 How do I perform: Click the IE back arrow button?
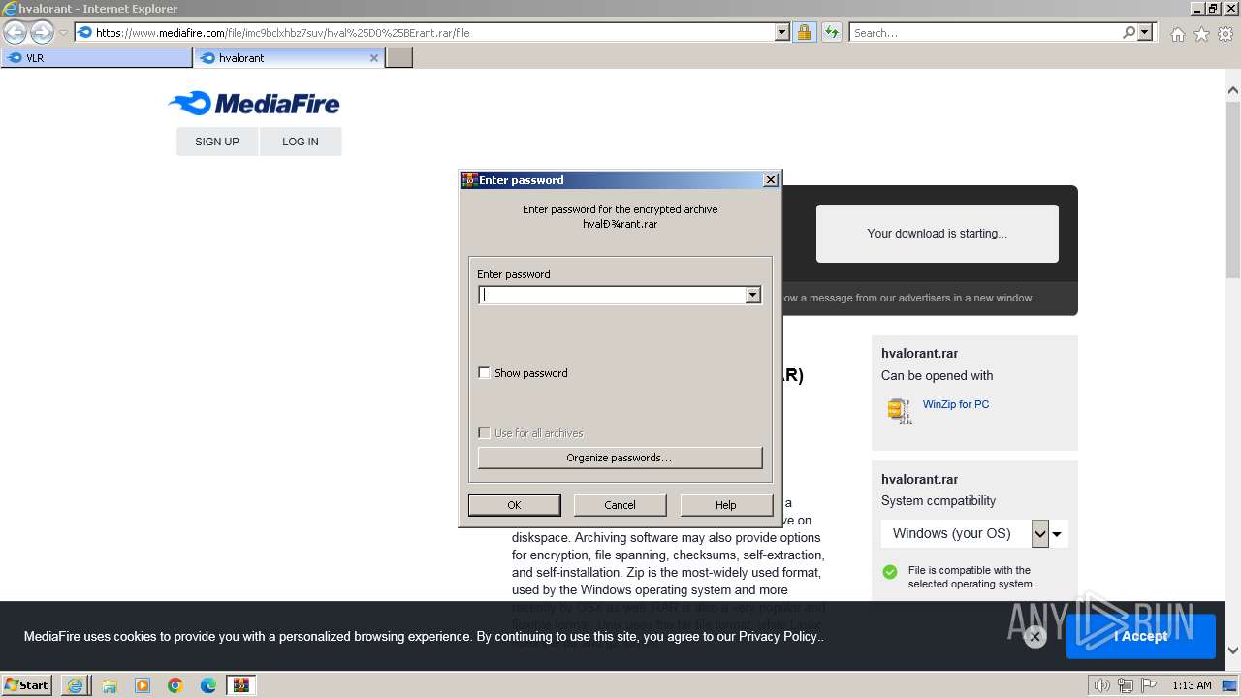(x=16, y=32)
